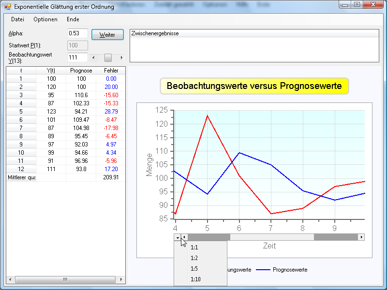The width and height of the screenshot is (387, 290).
Task: Open the Datei menu
Action: [x=17, y=19]
